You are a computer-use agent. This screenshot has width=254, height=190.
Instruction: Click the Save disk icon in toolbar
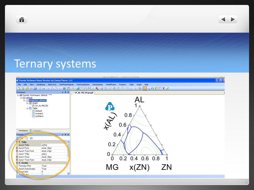pyautogui.click(x=31, y=89)
